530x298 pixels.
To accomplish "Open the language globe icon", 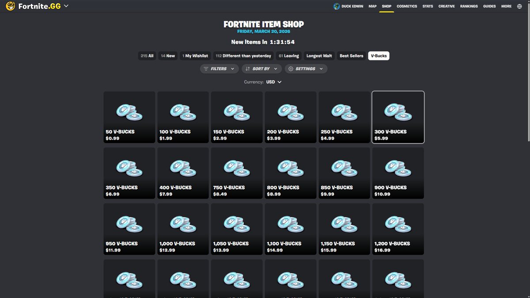I will click(519, 6).
